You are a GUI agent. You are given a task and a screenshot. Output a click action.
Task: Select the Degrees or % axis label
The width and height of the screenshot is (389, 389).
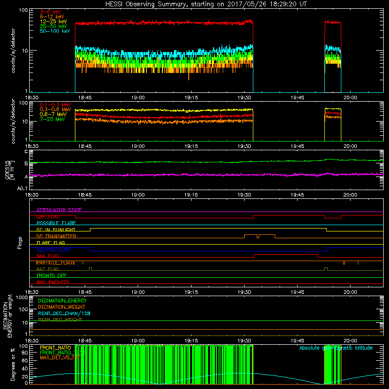click(13, 364)
